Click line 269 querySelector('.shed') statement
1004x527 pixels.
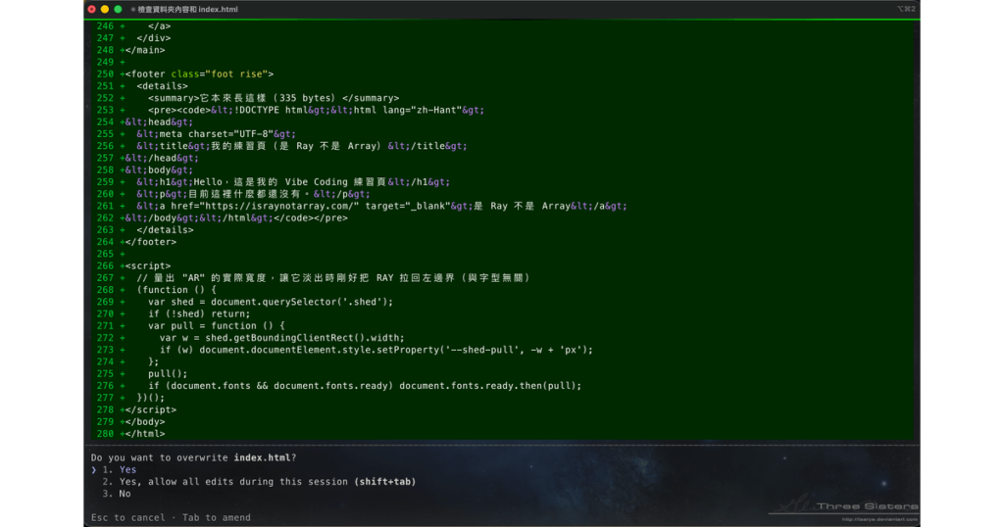click(271, 302)
